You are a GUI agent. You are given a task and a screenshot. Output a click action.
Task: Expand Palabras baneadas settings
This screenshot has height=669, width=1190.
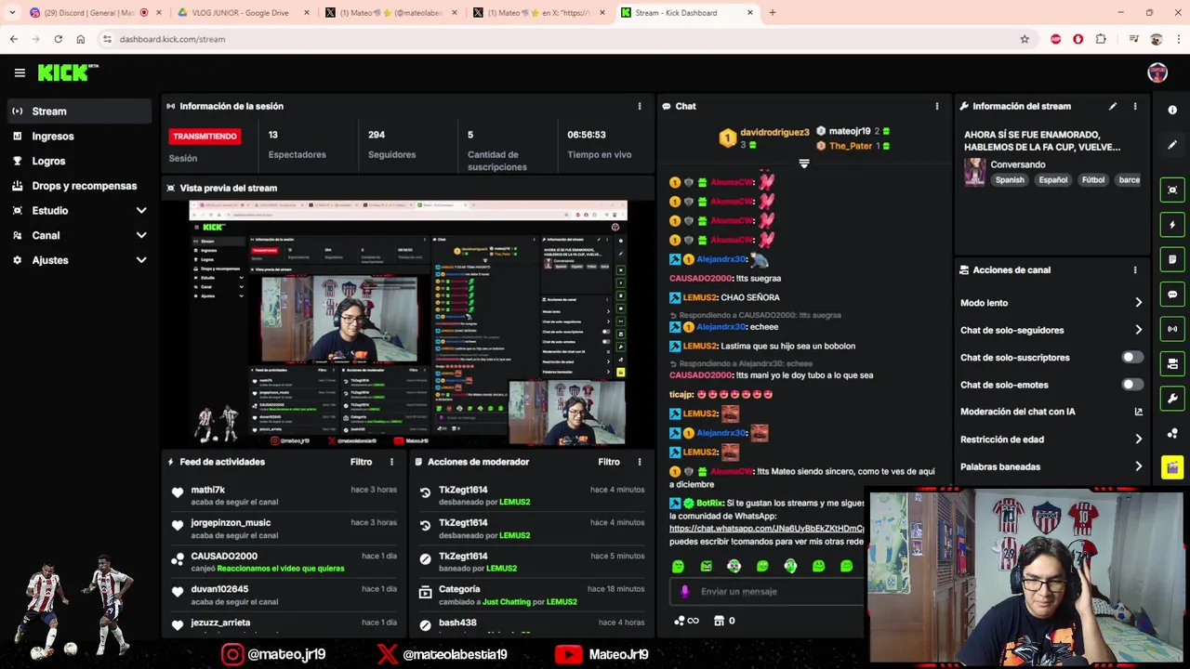click(x=1139, y=466)
